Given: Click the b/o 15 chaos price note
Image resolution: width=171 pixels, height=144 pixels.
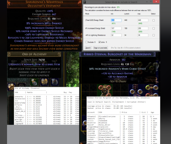Looking at the screenshot, I should coord(117,81).
